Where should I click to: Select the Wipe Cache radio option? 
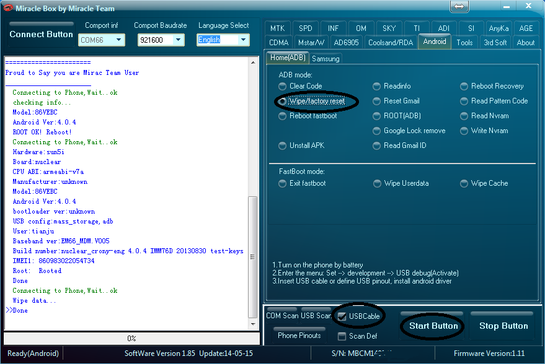pyautogui.click(x=484, y=183)
